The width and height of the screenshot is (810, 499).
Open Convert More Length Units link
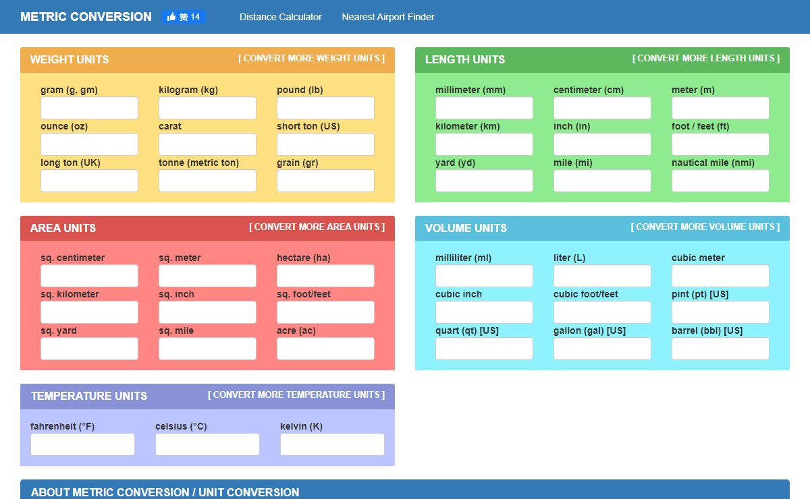(706, 59)
